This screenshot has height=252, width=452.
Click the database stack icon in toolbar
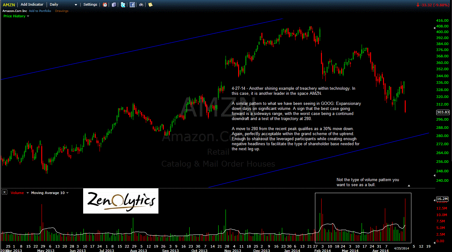pos(114,5)
